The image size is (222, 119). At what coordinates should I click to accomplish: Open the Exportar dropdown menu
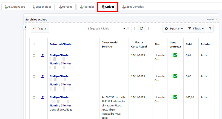[174, 28]
